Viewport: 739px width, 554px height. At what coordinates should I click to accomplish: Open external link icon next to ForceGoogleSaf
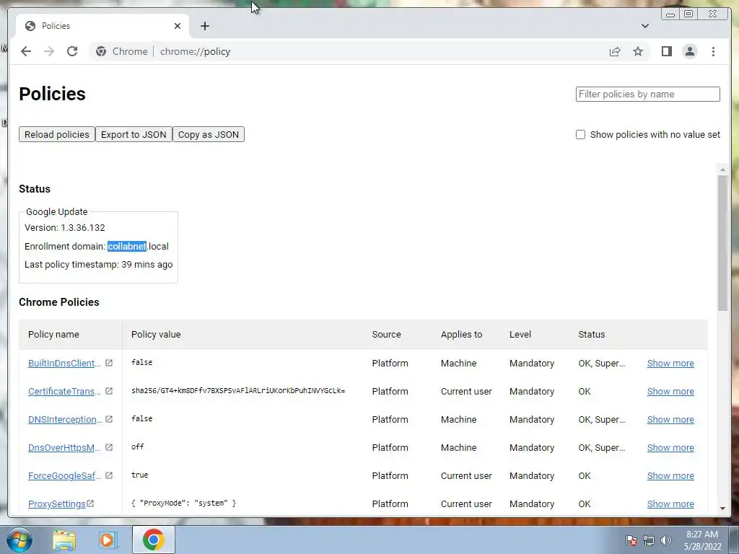pos(109,475)
